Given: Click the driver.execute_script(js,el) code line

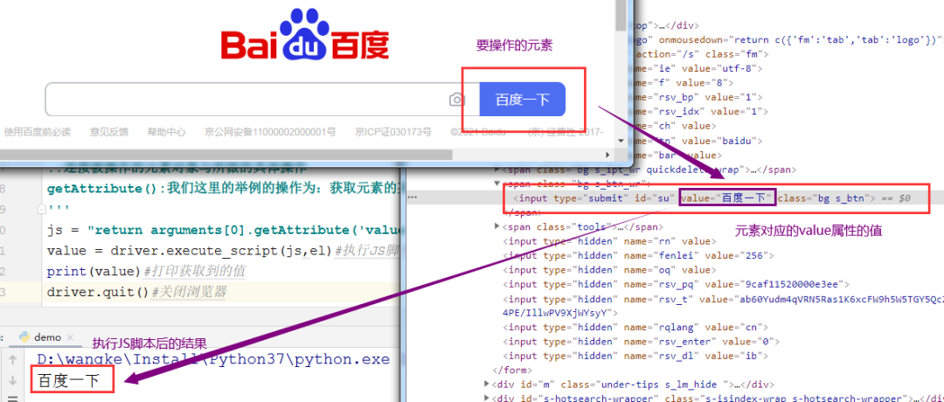Looking at the screenshot, I should pos(223,251).
